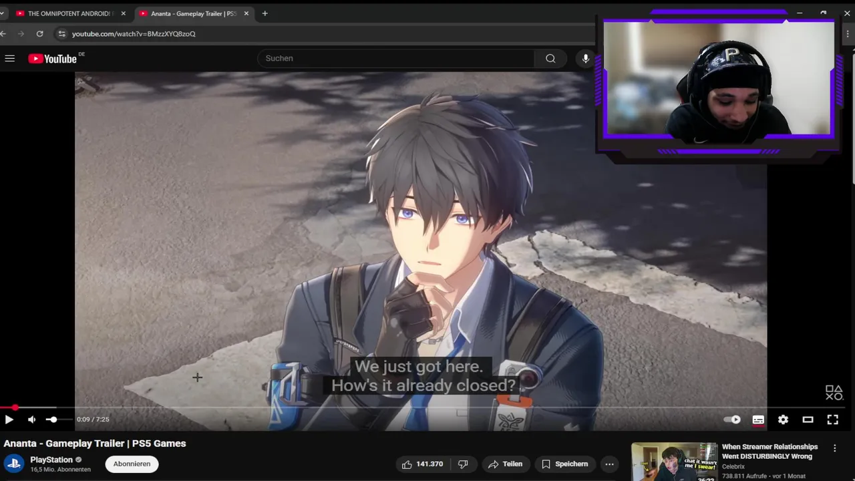Screen dimensions: 855x481
Task: Open the player settings gear
Action: click(x=783, y=420)
